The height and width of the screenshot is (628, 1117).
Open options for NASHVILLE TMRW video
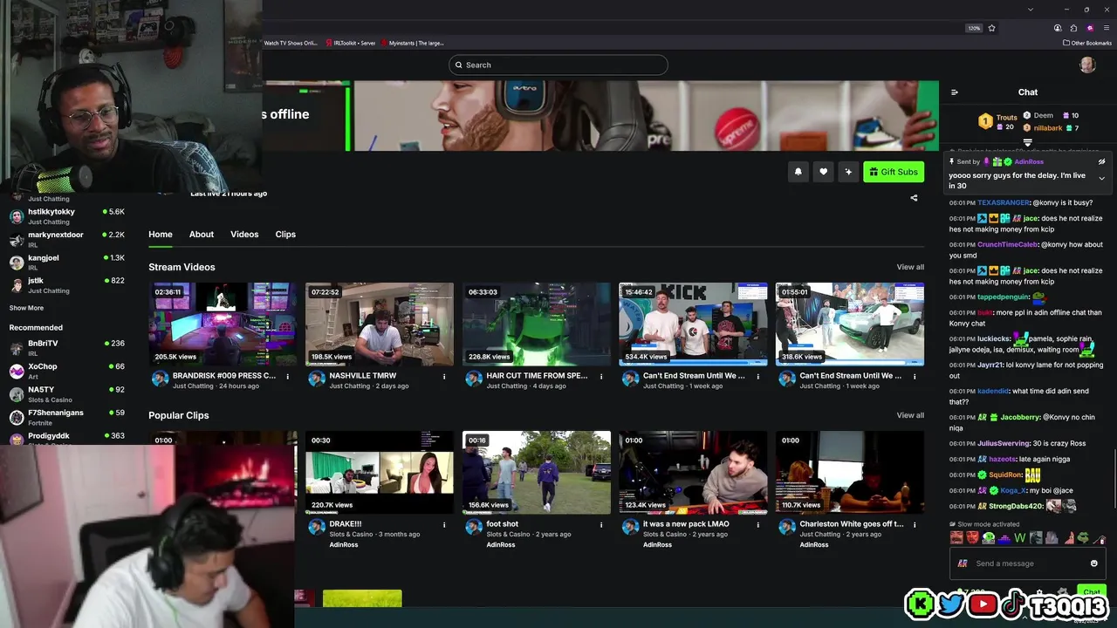point(444,377)
